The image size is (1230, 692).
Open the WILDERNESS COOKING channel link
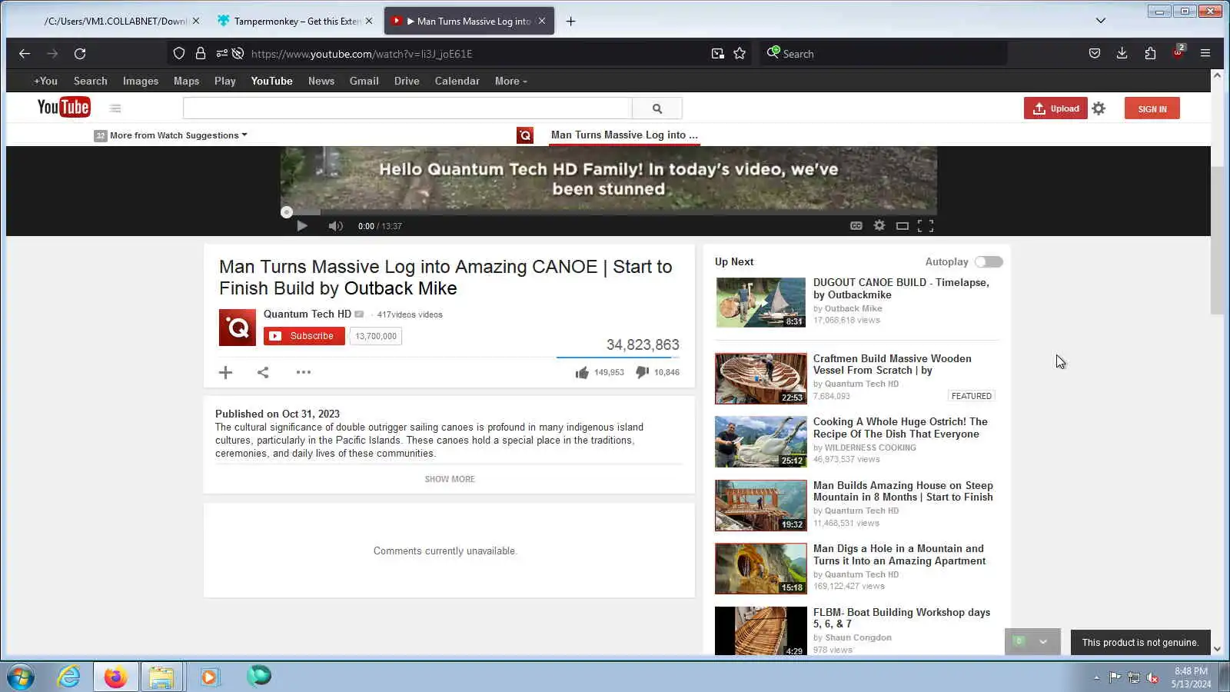point(870,447)
